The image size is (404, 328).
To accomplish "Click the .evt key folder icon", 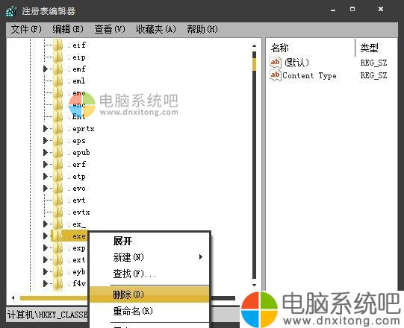I will (58, 200).
